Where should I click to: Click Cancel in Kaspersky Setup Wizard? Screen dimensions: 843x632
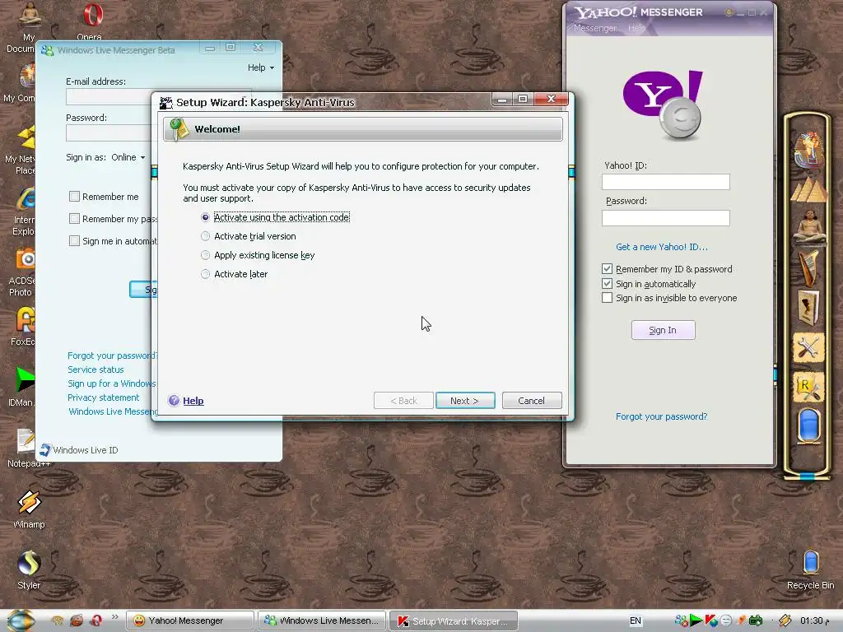[532, 401]
